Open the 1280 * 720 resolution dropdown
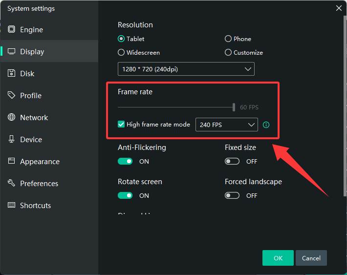This screenshot has height=275, width=347. click(186, 69)
